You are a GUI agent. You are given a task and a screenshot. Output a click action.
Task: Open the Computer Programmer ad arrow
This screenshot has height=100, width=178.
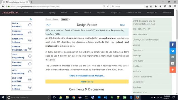click(30, 33)
